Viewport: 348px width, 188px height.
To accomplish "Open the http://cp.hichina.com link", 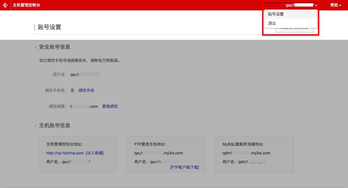I will tap(65, 153).
